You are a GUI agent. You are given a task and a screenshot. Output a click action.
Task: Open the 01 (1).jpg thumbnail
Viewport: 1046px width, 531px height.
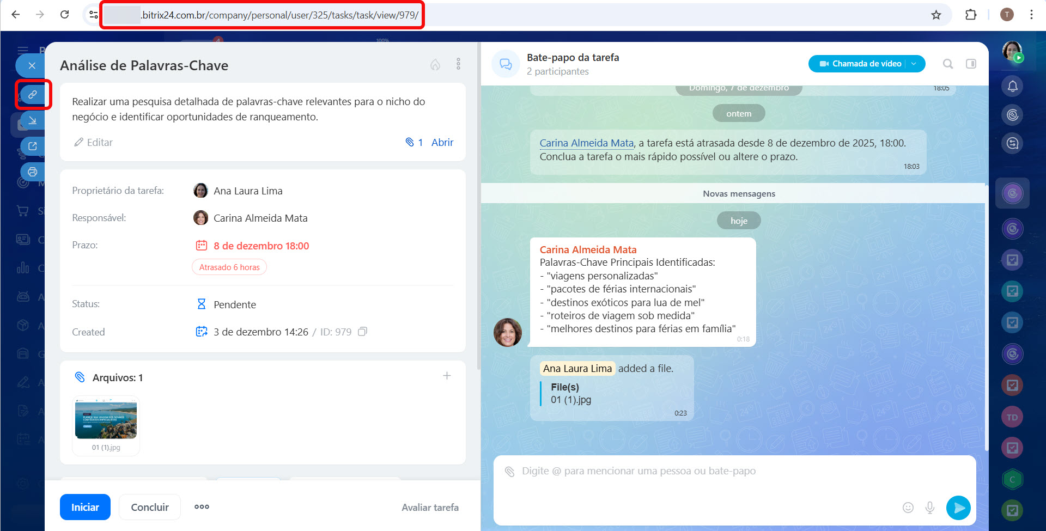[106, 420]
